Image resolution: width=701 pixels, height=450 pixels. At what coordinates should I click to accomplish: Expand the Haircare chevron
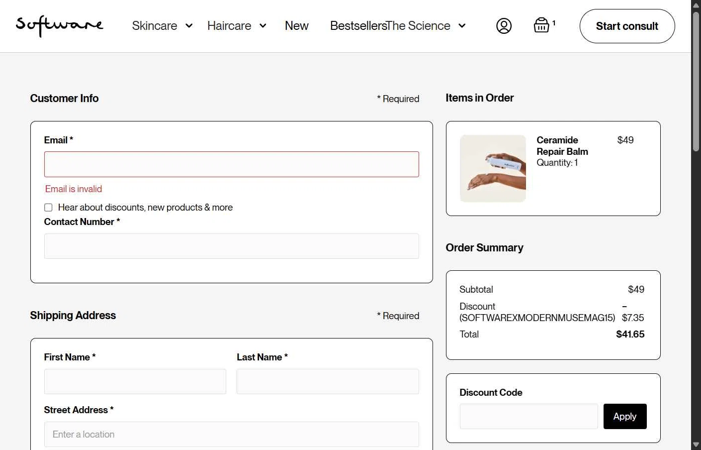pos(263,26)
